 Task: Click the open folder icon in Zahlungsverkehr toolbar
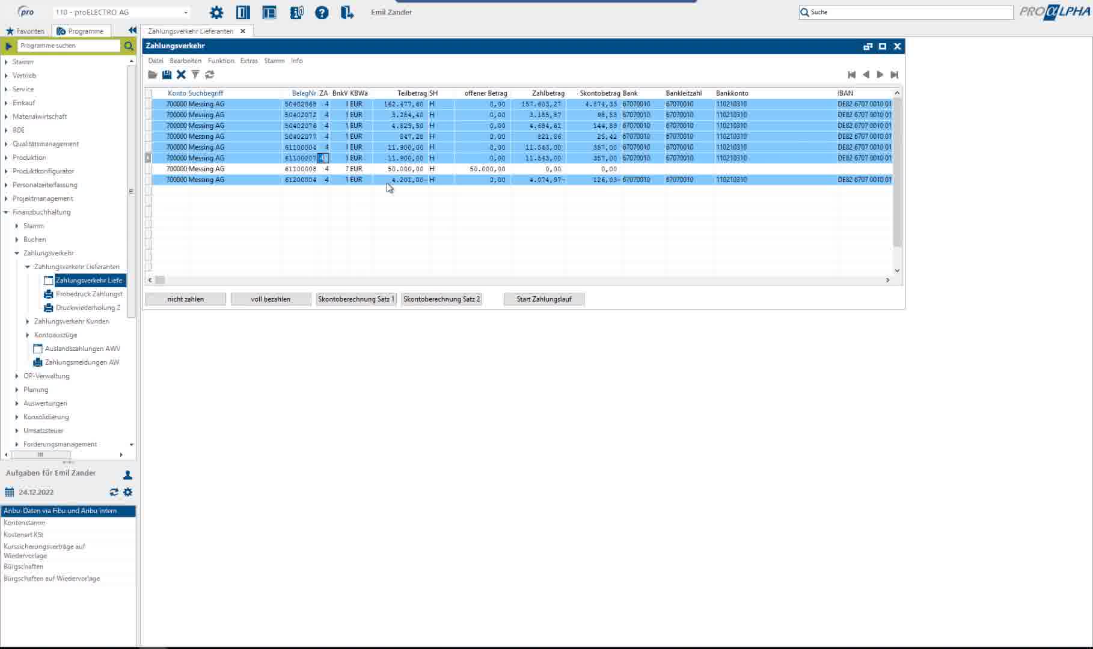(x=153, y=75)
